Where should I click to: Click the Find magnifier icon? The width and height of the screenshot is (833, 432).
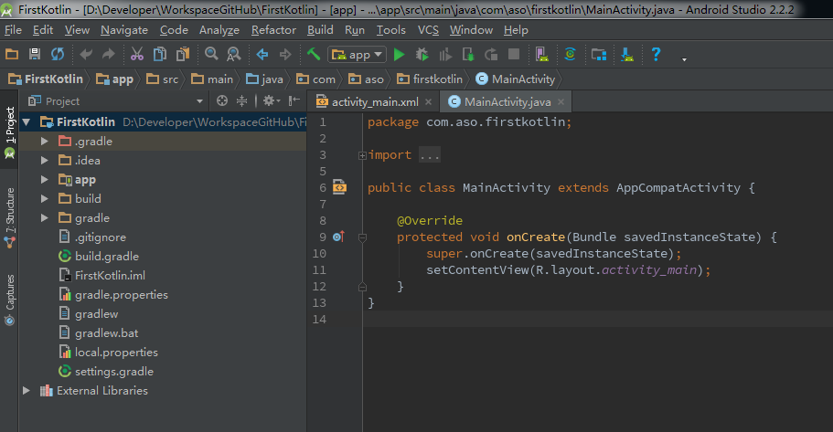pos(211,54)
